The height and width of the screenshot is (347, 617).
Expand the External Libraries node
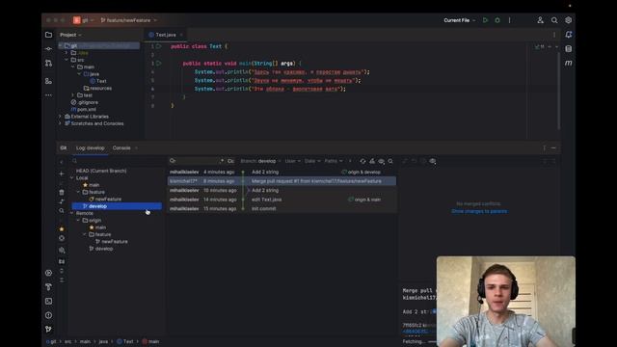point(60,117)
